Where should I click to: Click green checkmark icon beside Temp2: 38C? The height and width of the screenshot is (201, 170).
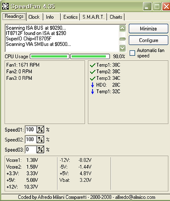(x=93, y=72)
